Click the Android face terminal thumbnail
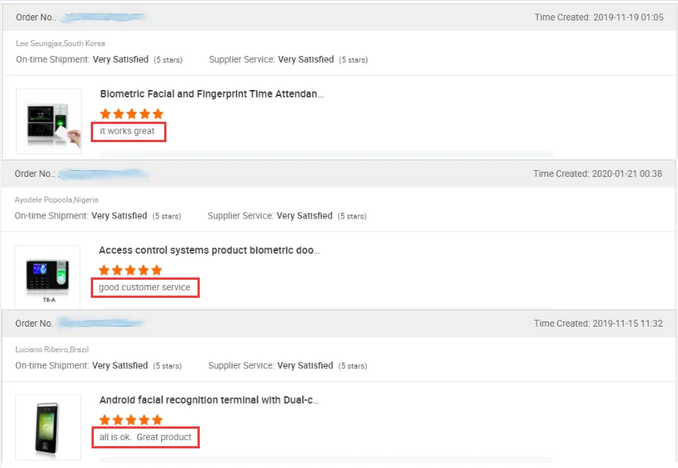 click(x=48, y=427)
